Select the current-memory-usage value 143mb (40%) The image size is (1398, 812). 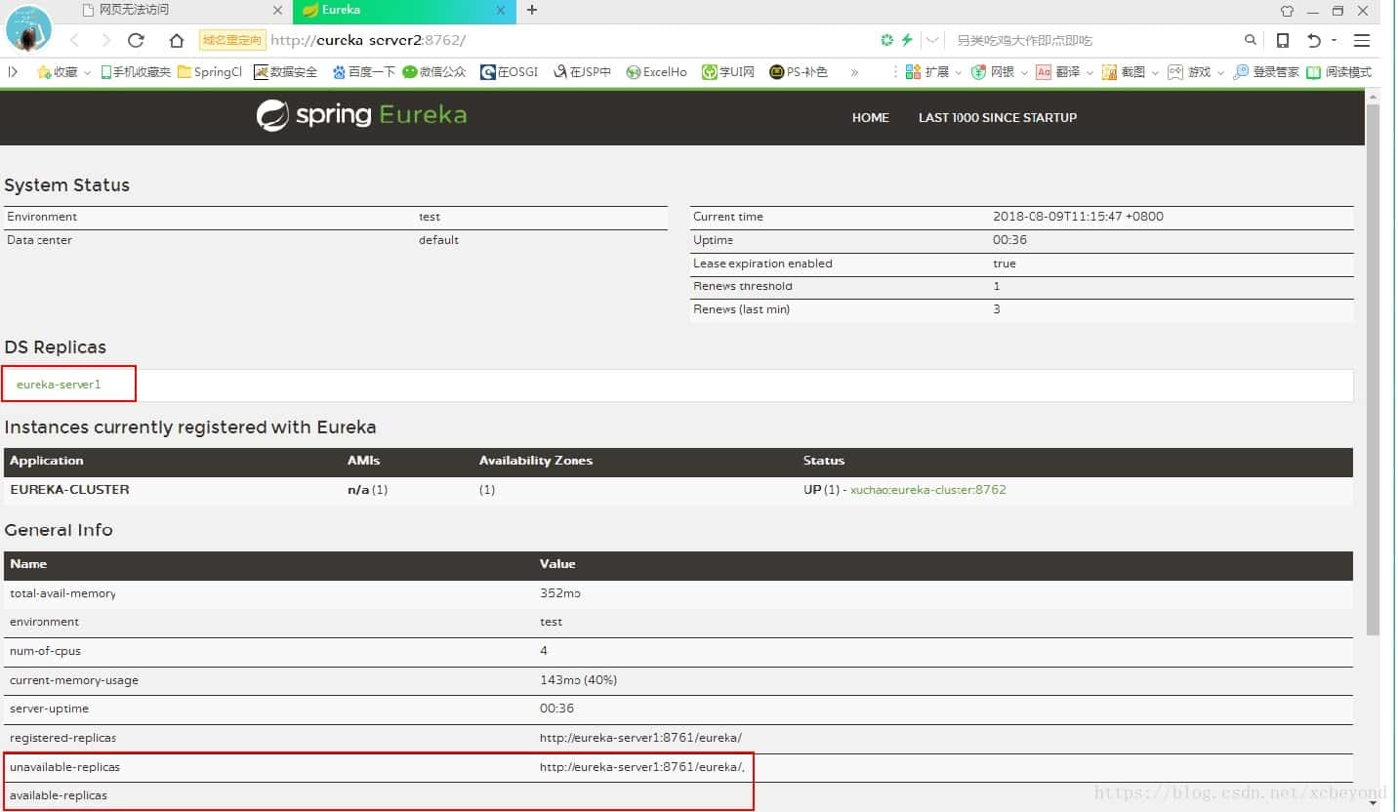click(x=578, y=680)
